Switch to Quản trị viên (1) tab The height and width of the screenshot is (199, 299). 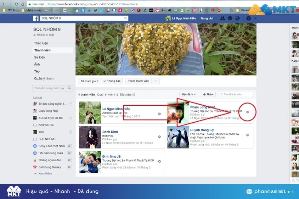(x=108, y=95)
